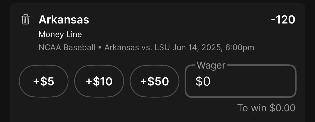Select the Wager field label
The image size is (315, 122).
[211, 65]
